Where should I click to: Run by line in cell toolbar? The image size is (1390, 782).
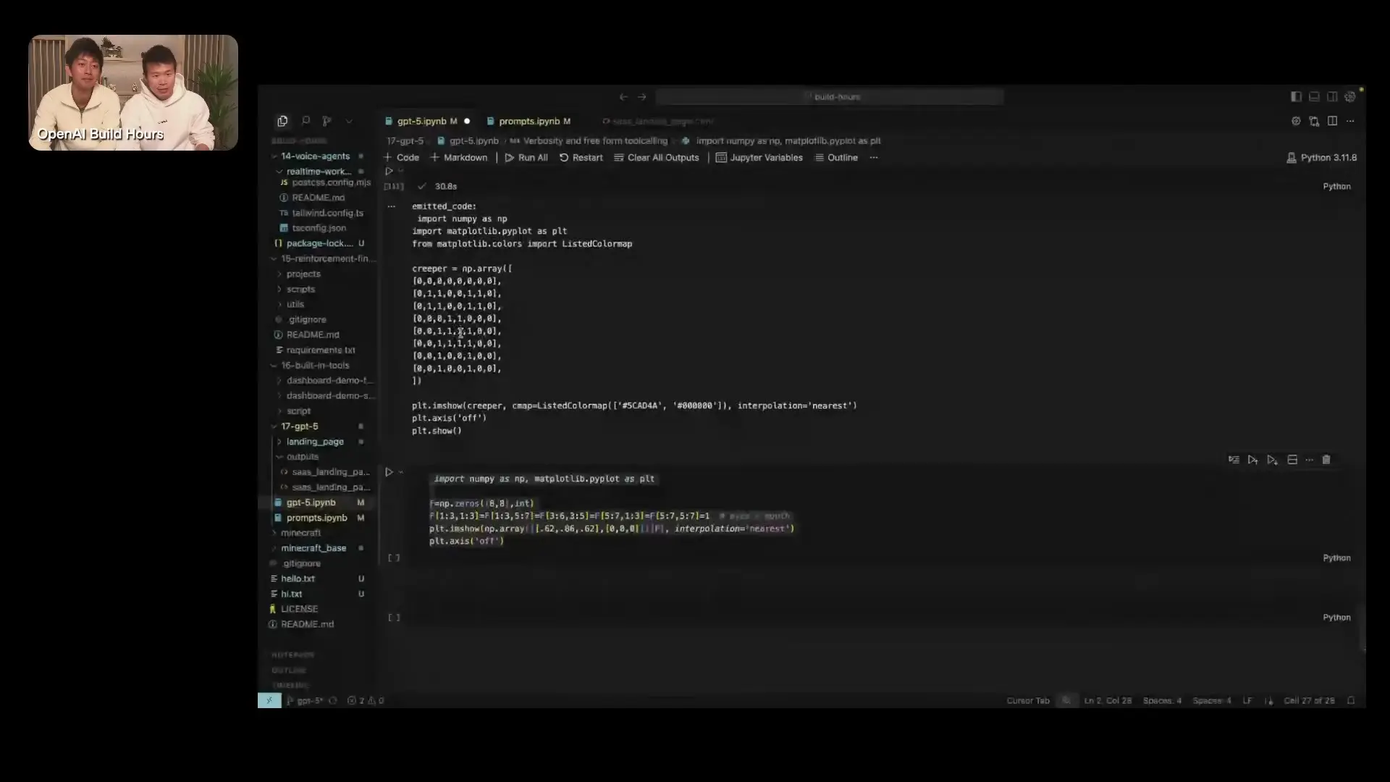point(1234,460)
